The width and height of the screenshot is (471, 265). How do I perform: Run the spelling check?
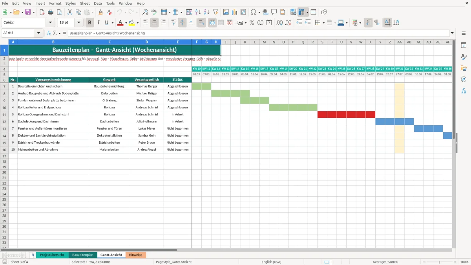click(x=154, y=12)
